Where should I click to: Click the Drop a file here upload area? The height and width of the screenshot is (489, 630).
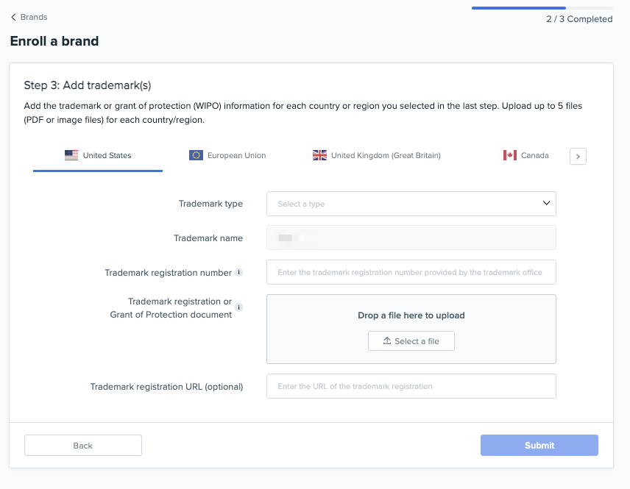pos(411,315)
